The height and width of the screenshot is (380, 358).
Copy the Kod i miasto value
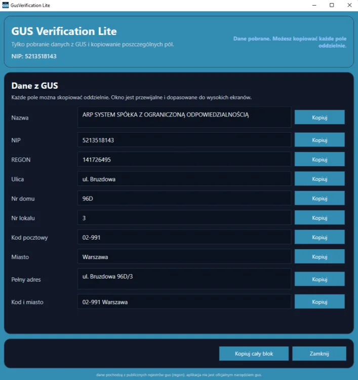320,301
